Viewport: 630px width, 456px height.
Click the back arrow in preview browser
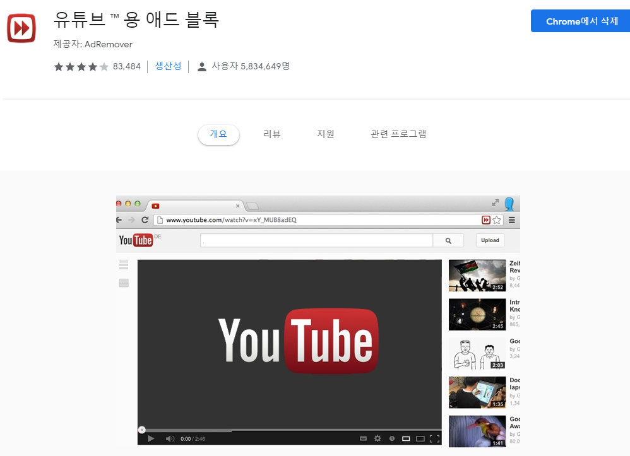tap(119, 220)
